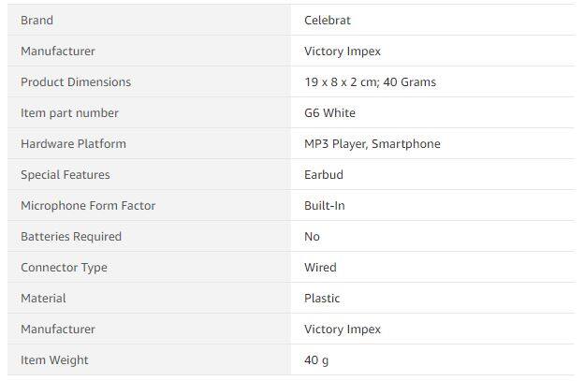Click the Batteries Required label
This screenshot has width=584, height=381.
pos(71,236)
